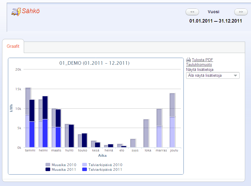The image size is (251, 186).
Task: Click the Talviarkipäivä 2011 legend label
Action: (x=105, y=170)
